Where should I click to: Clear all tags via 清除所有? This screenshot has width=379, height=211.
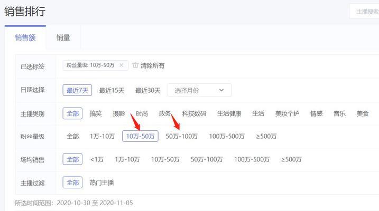click(152, 65)
